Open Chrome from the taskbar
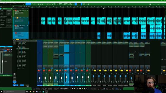This screenshot has height=93, width=166. [34, 92]
